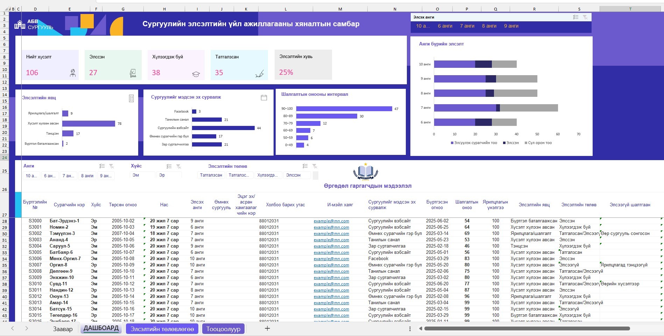
Task: Clear the filter on the Элсэх анги slicer
Action: pos(585,17)
